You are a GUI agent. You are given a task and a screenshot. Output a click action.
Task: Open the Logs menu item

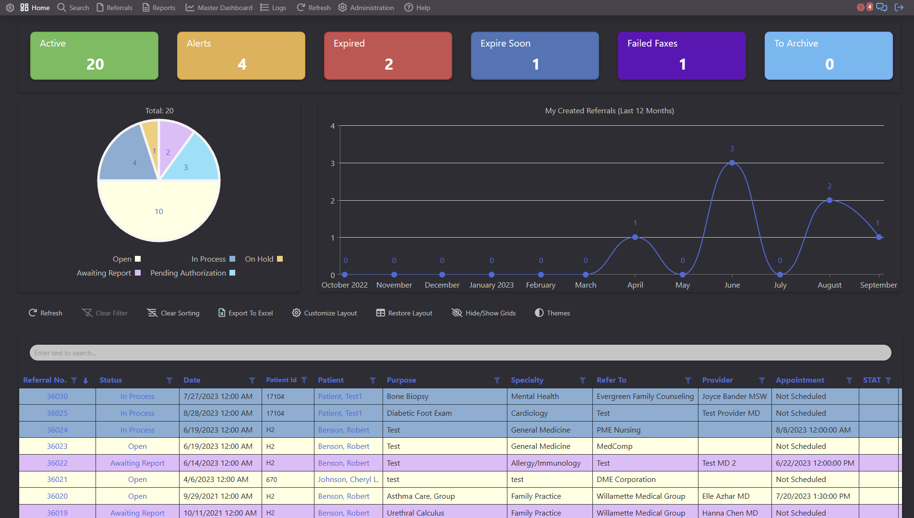[273, 8]
